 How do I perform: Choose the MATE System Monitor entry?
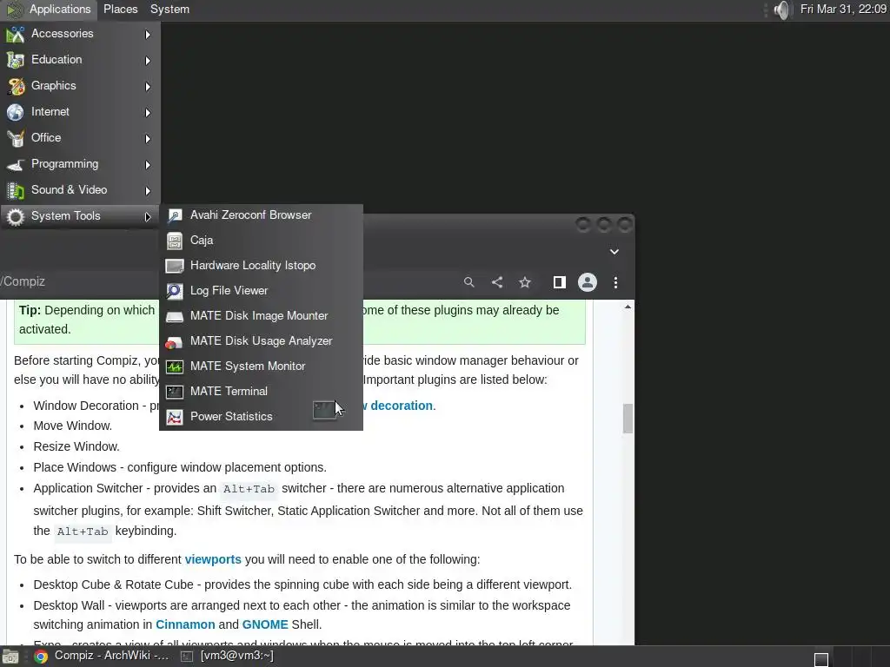tap(261, 367)
